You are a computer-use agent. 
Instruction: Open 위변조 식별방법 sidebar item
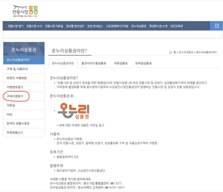[24, 78]
